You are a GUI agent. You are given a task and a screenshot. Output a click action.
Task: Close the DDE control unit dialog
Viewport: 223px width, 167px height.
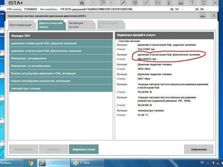click(x=214, y=15)
